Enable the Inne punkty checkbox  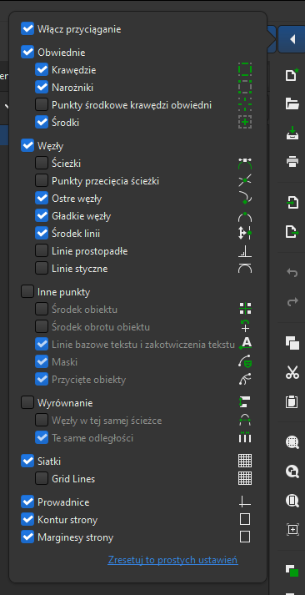click(x=27, y=292)
